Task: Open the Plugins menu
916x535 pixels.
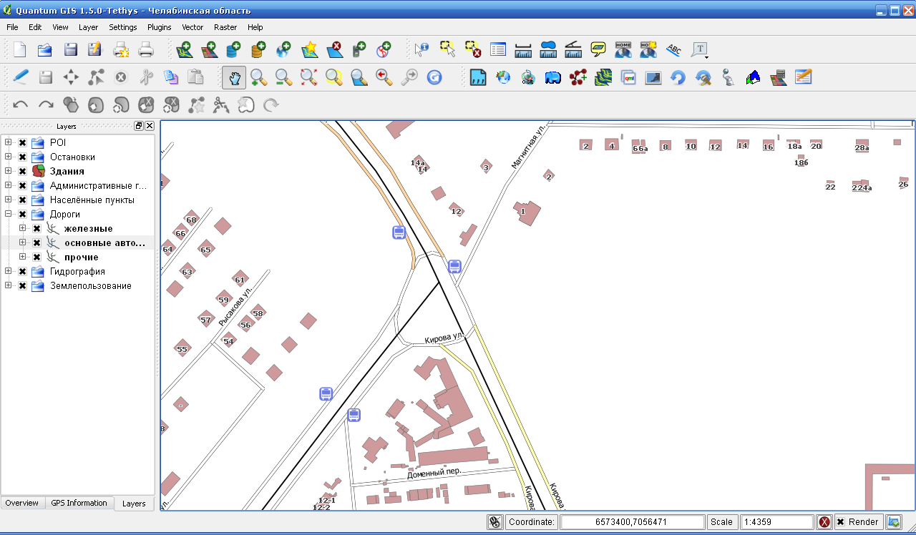Action: tap(159, 27)
